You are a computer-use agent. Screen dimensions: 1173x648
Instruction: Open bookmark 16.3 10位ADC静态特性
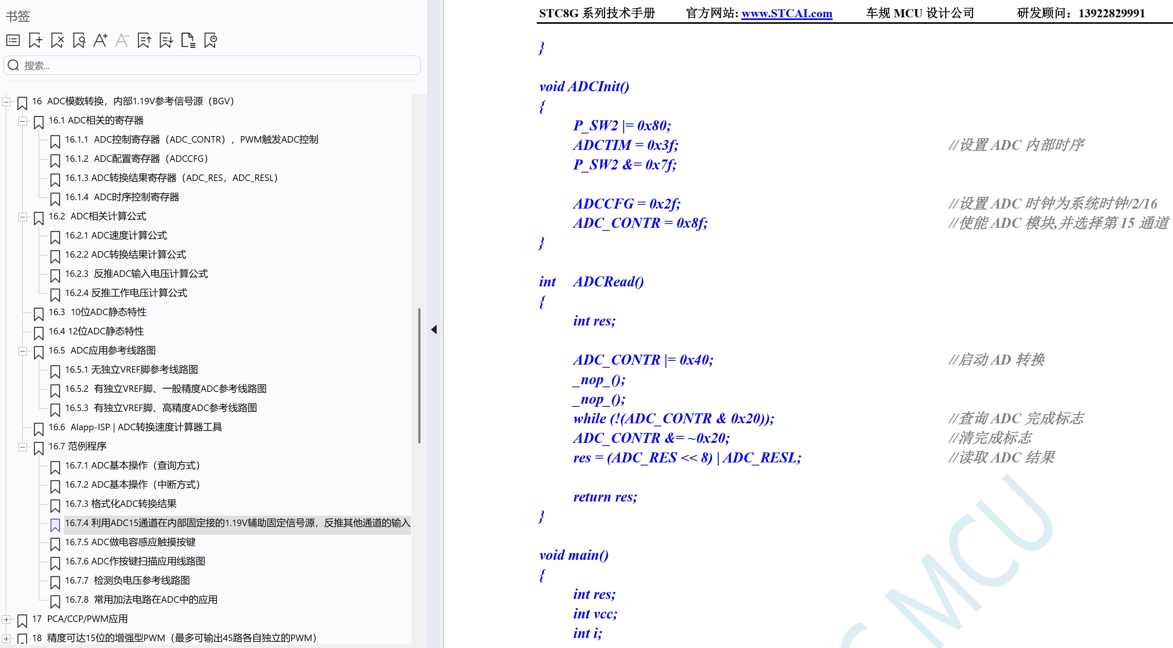pos(97,312)
